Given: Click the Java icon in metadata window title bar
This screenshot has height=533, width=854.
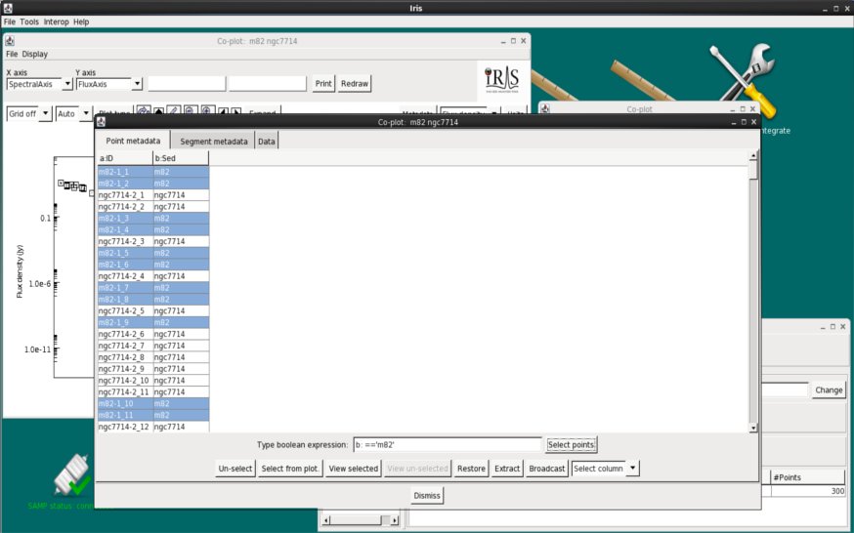Looking at the screenshot, I should (x=103, y=122).
